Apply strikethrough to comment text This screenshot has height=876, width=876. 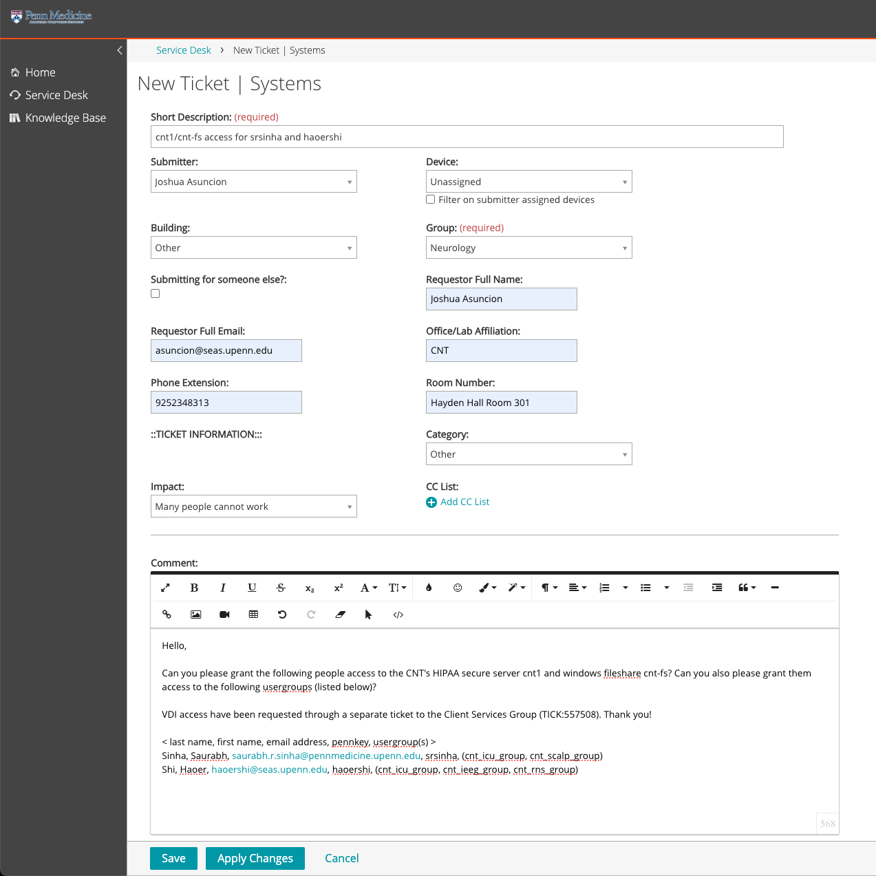281,588
